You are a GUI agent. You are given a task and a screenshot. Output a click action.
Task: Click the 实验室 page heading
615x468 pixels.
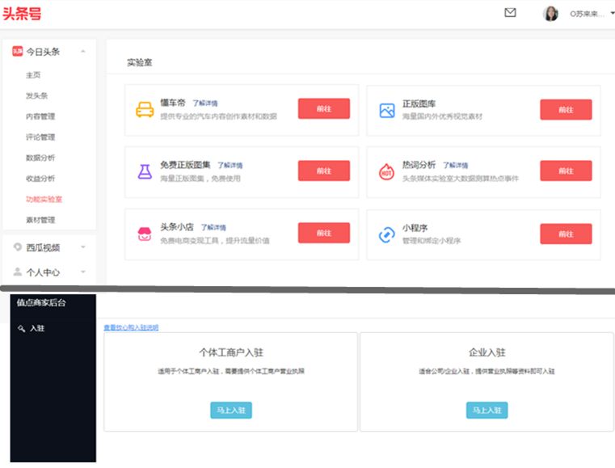139,63
